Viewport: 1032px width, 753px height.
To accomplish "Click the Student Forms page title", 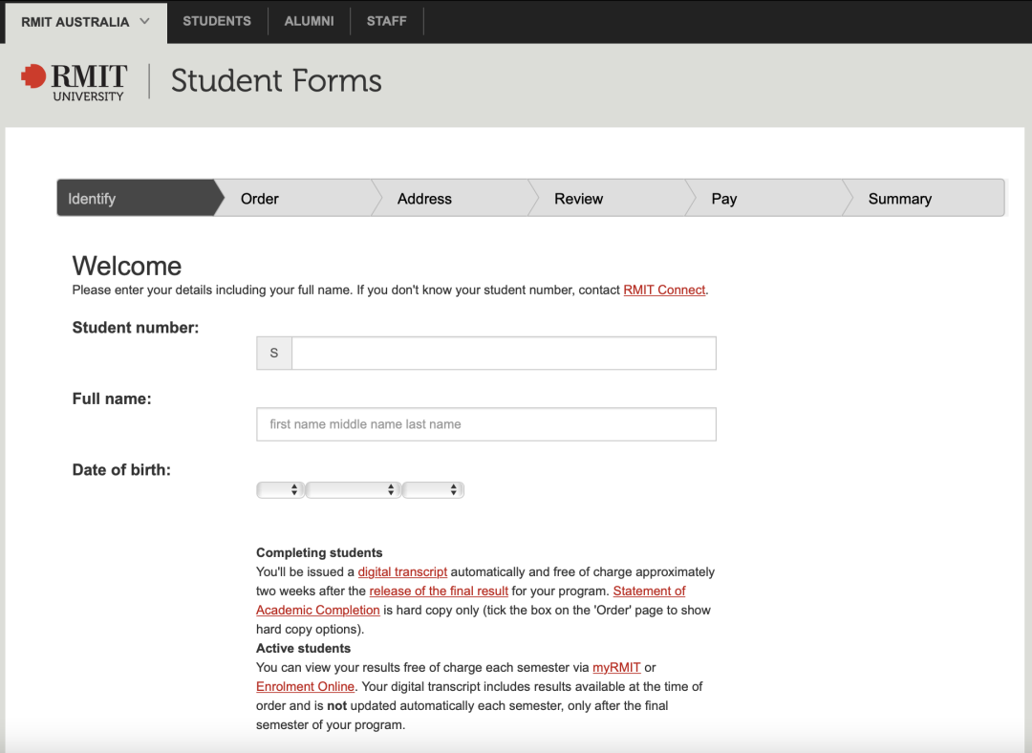I will click(276, 81).
